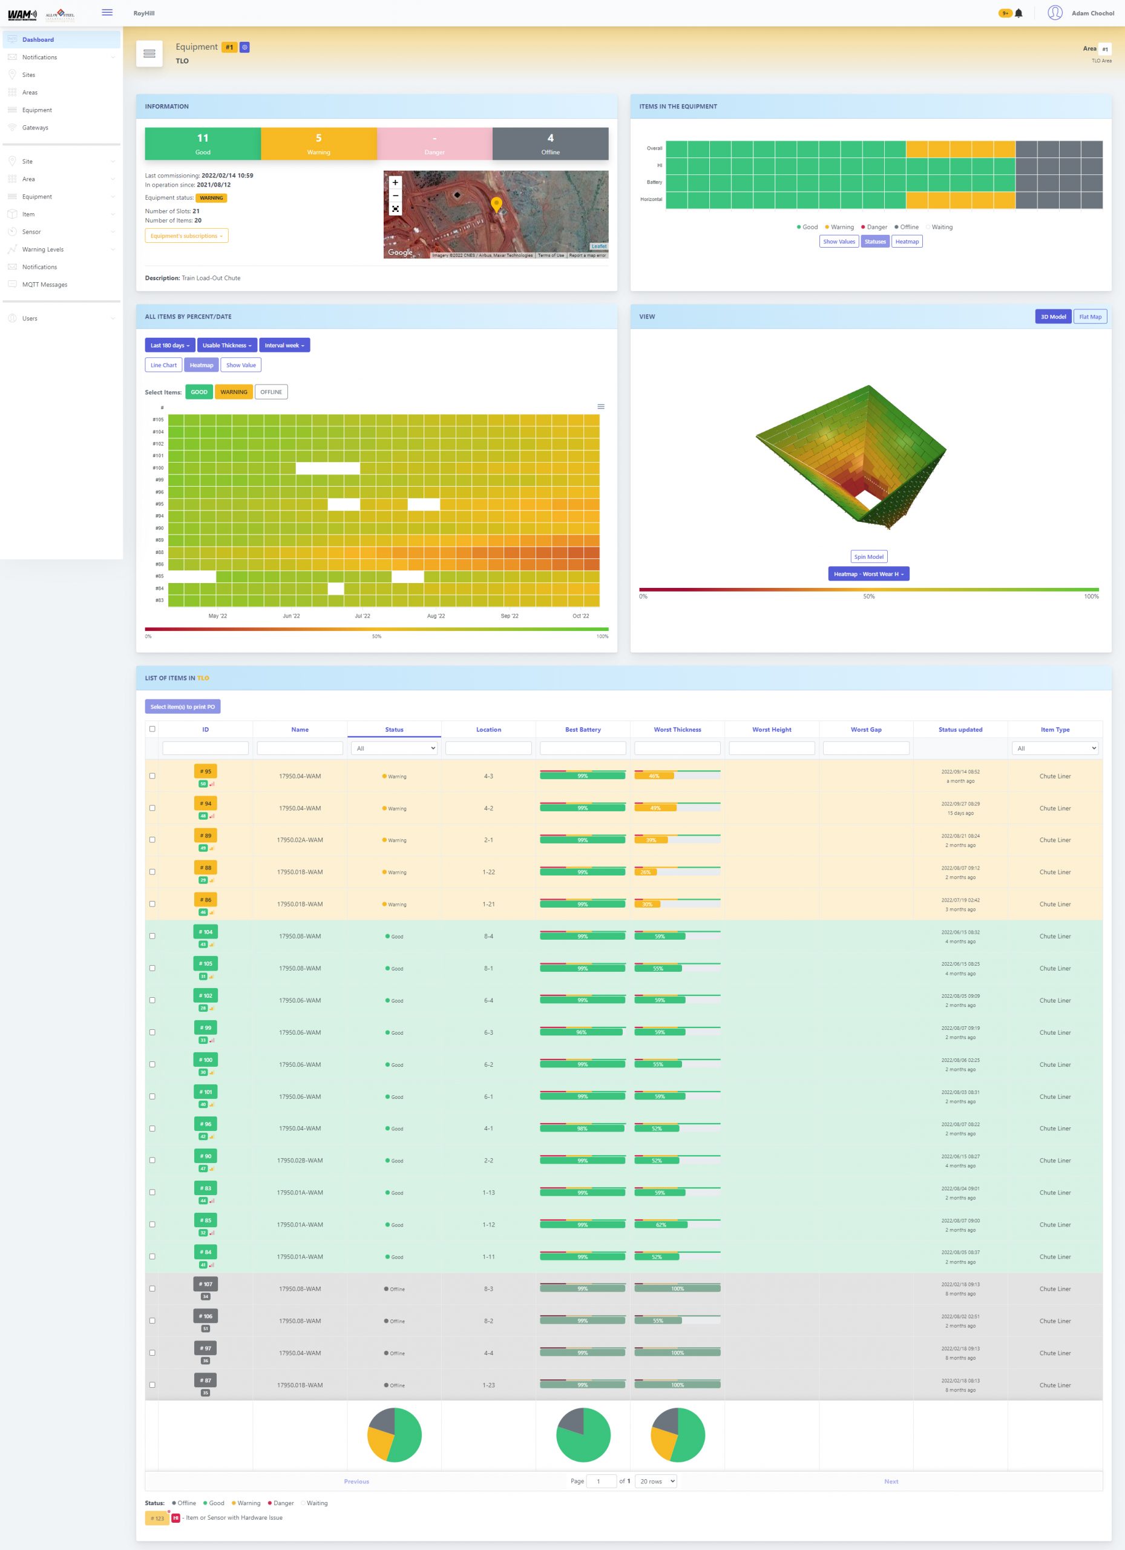The image size is (1125, 1550).
Task: Open the Last 180 days dropdown
Action: pyautogui.click(x=169, y=345)
